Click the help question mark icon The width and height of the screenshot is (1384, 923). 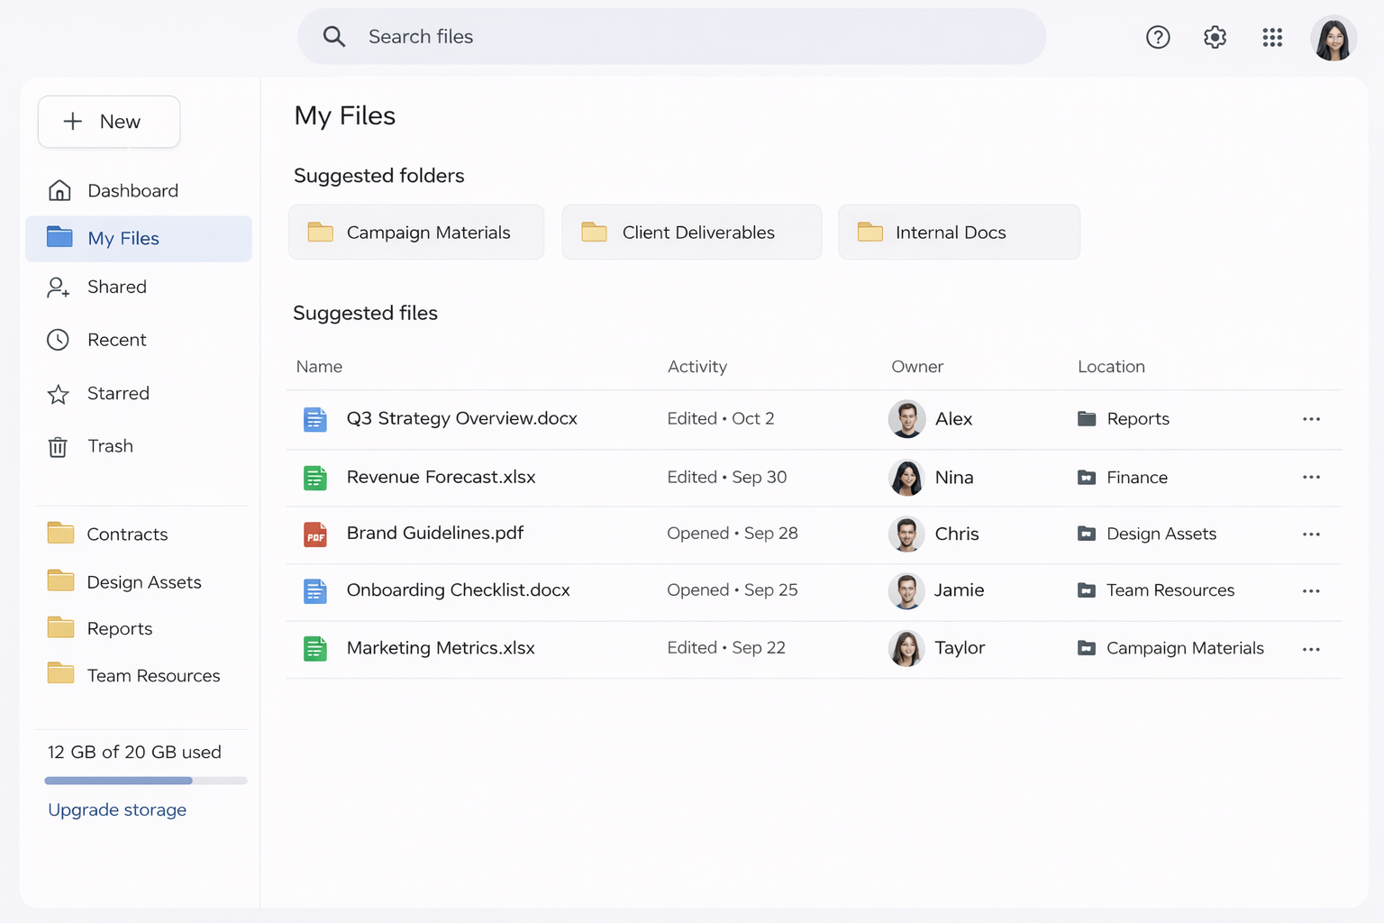tap(1158, 37)
